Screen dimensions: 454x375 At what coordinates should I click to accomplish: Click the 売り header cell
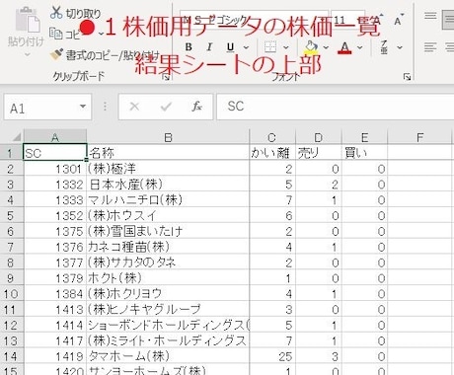coord(319,153)
